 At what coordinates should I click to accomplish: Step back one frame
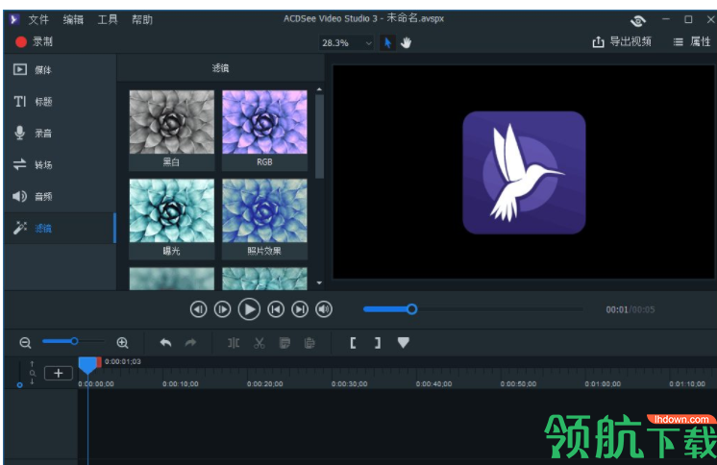(198, 309)
